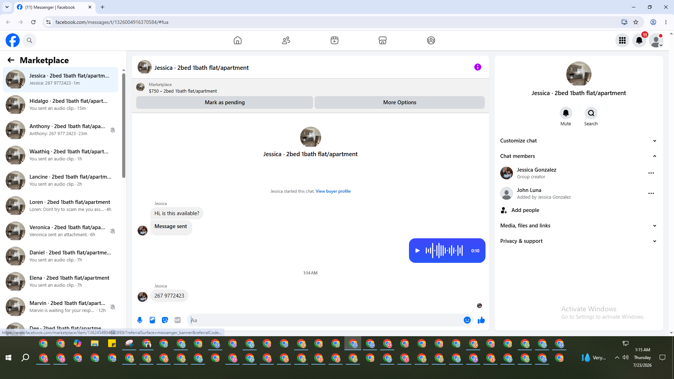Open the Loren conversation in the list
This screenshot has height=379, width=674.
[60, 206]
